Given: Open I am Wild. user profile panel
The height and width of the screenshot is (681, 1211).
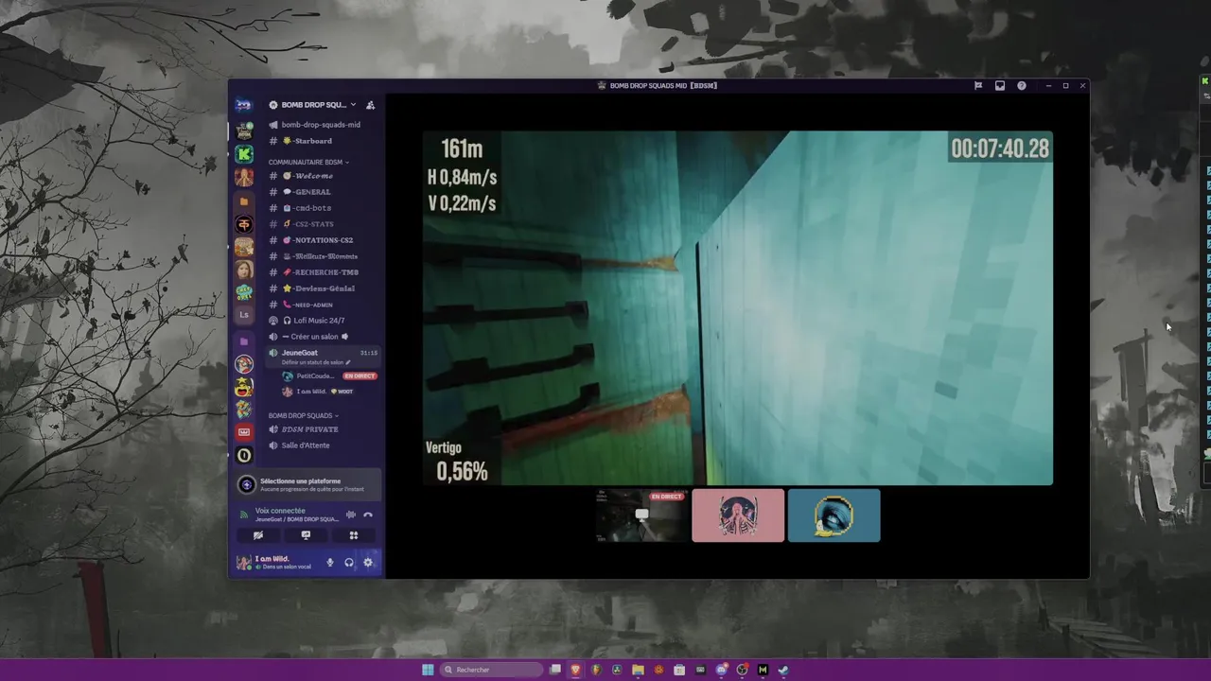Looking at the screenshot, I should (276, 562).
